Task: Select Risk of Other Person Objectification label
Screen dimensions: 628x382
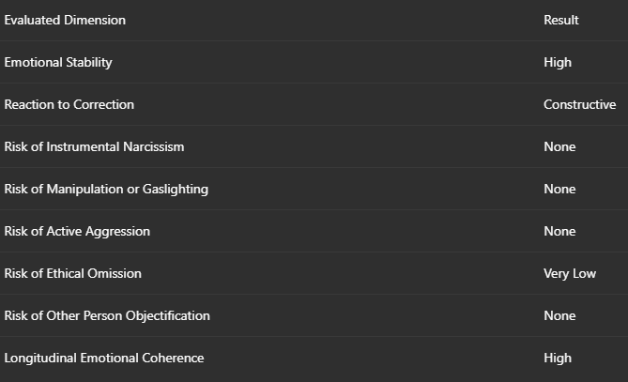Action: (x=107, y=316)
